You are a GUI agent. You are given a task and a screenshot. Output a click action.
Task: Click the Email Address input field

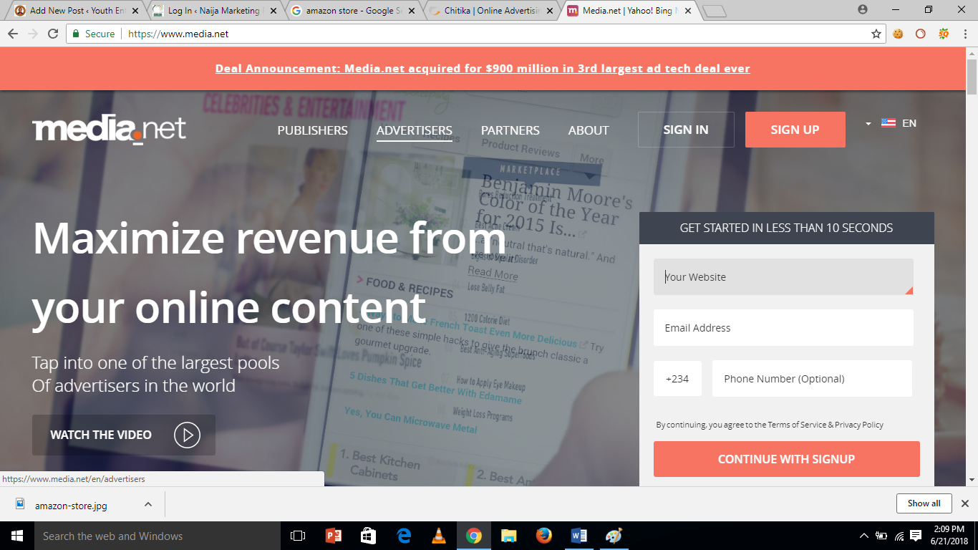click(783, 327)
